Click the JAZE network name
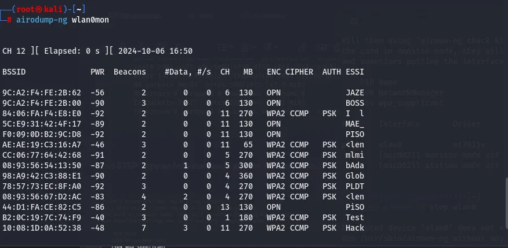Viewport: 508px width, 248px height. pos(355,93)
